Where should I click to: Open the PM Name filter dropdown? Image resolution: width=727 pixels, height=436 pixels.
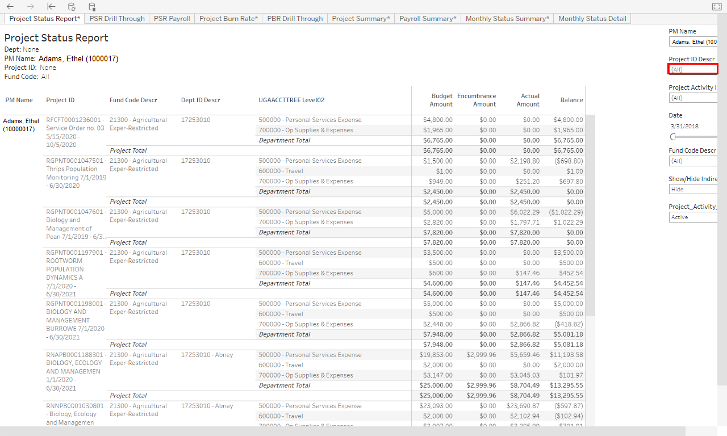coord(693,42)
